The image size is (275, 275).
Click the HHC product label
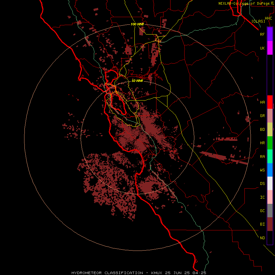click(x=269, y=18)
